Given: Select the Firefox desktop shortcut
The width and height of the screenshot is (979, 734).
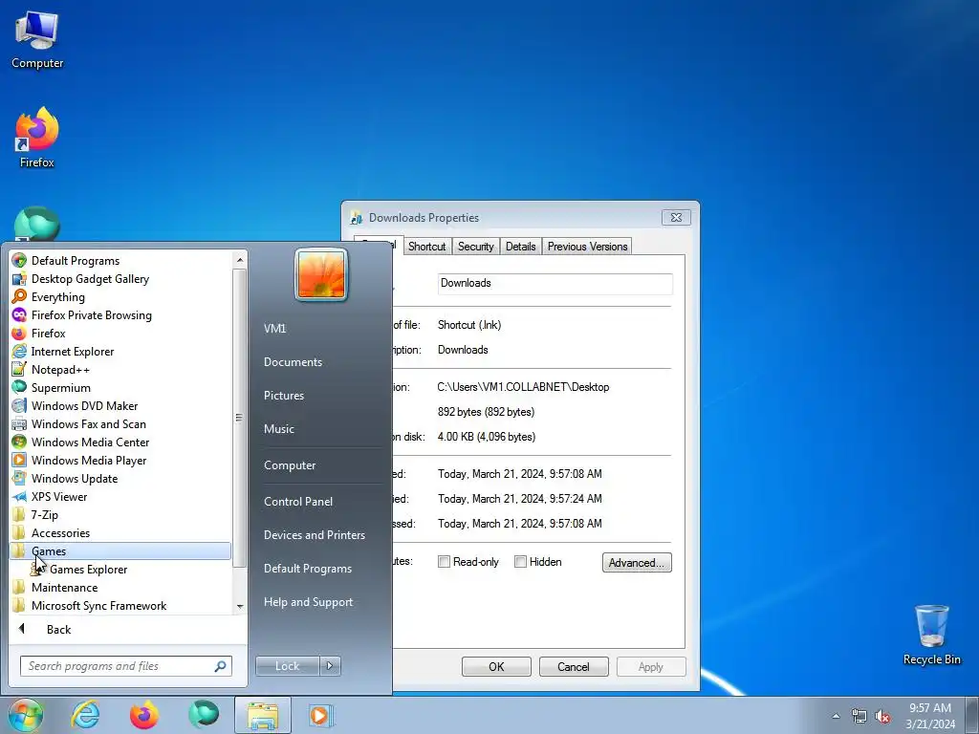Looking at the screenshot, I should pyautogui.click(x=37, y=138).
